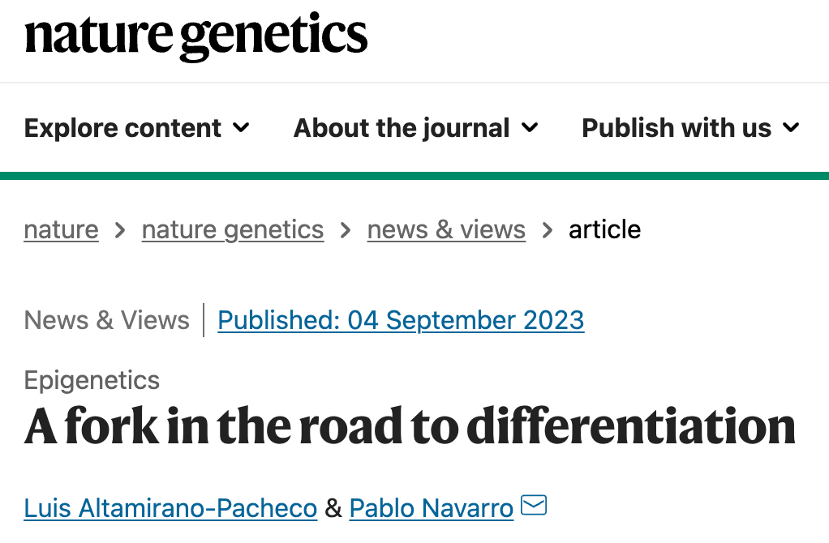This screenshot has width=829, height=543.
Task: View author Pablo Navarro
Action: [x=432, y=508]
